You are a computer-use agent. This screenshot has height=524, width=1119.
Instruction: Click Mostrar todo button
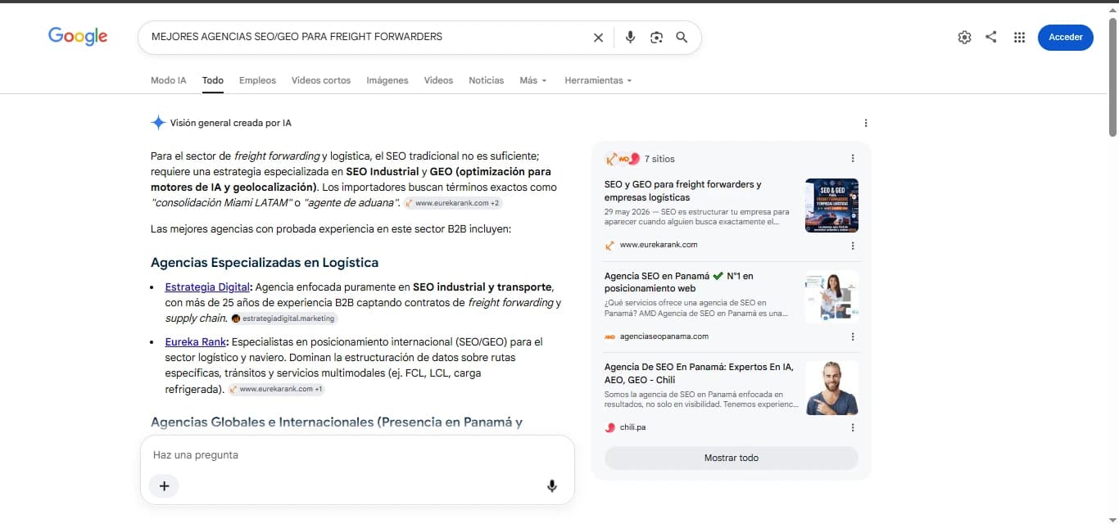coord(732,458)
